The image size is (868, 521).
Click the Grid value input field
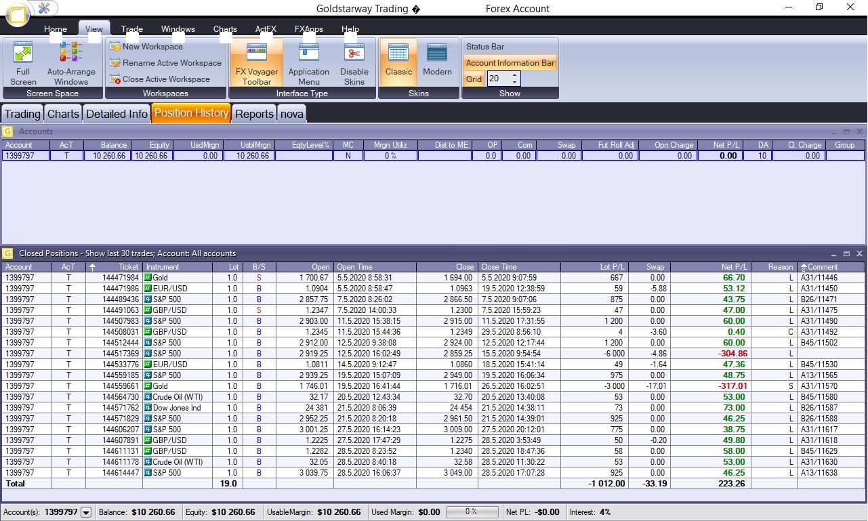pyautogui.click(x=499, y=79)
